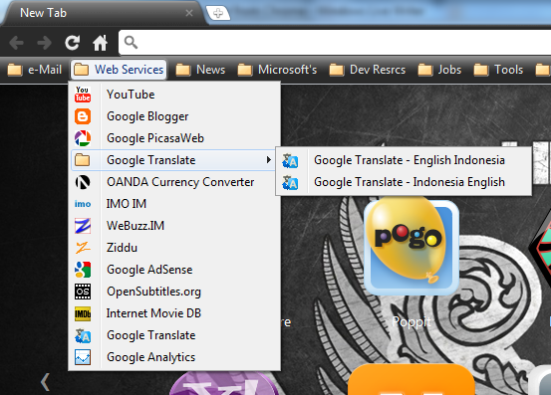Screen dimensions: 551x395
Task: Click the Picasa pinwheel icon
Action: (83, 138)
